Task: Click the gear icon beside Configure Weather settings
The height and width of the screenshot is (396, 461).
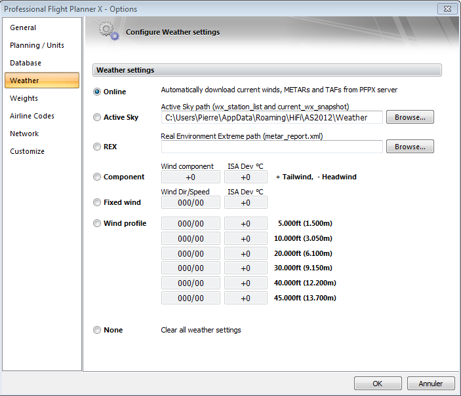Action: pos(109,31)
